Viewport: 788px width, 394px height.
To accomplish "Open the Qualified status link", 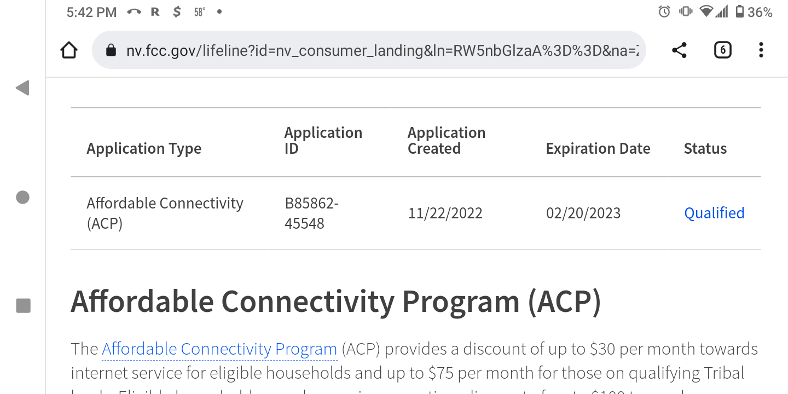I will click(x=714, y=213).
